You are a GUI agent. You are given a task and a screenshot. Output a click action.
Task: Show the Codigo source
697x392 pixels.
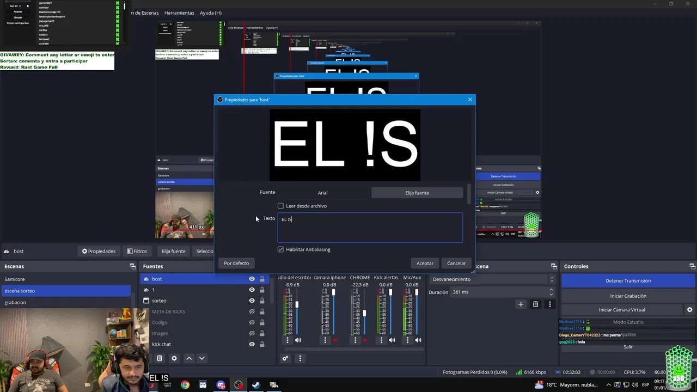pos(252,322)
